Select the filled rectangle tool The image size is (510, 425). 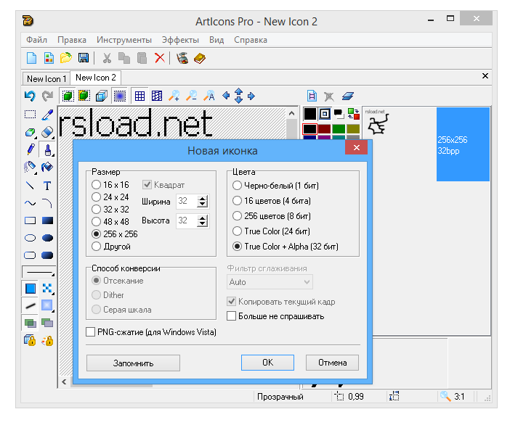pos(47,220)
